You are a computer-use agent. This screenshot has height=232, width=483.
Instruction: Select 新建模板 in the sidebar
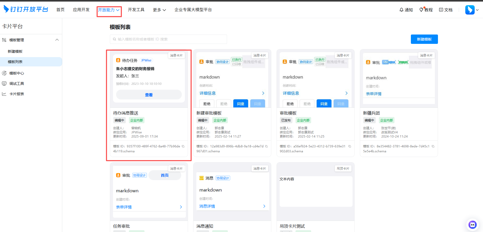(15, 51)
